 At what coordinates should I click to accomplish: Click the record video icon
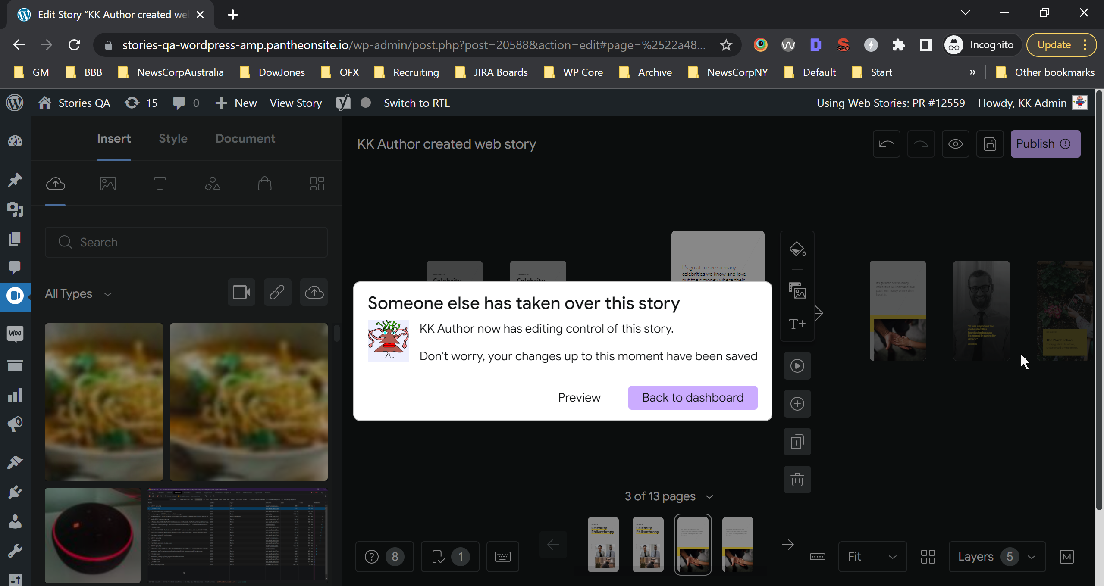(241, 292)
